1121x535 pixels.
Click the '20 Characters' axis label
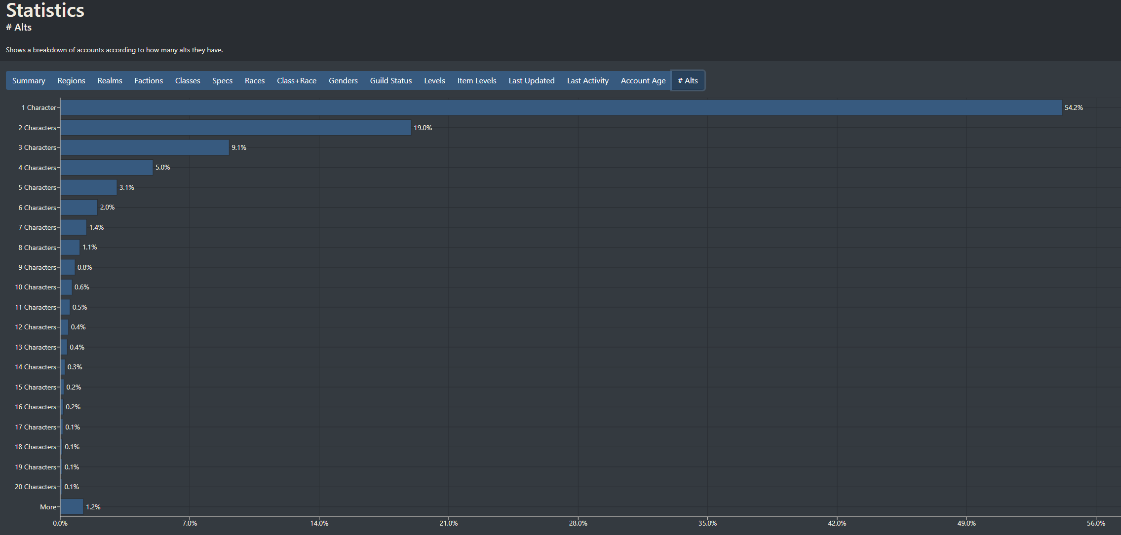coord(36,487)
